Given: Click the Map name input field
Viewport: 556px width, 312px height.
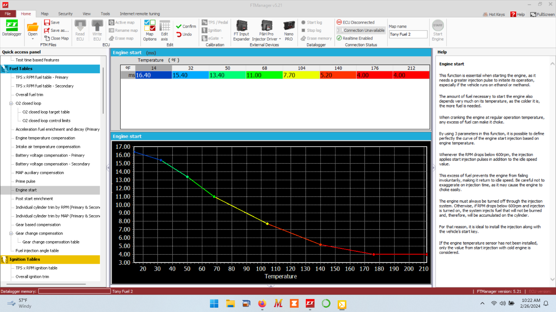Looking at the screenshot, I should [408, 34].
